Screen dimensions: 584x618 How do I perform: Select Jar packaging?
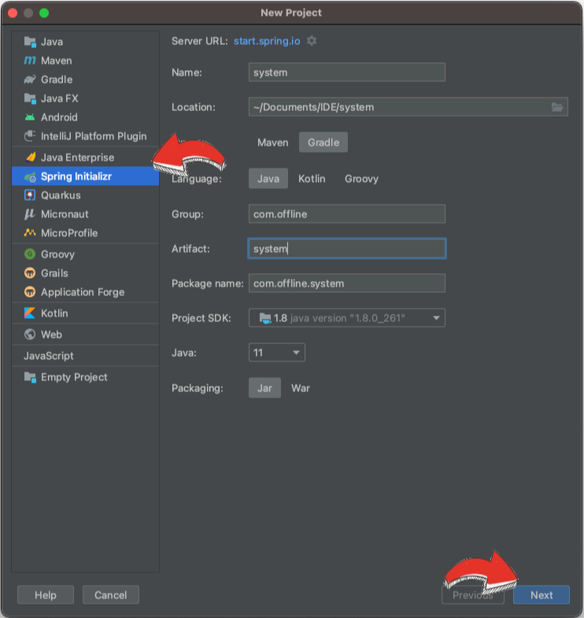[264, 388]
